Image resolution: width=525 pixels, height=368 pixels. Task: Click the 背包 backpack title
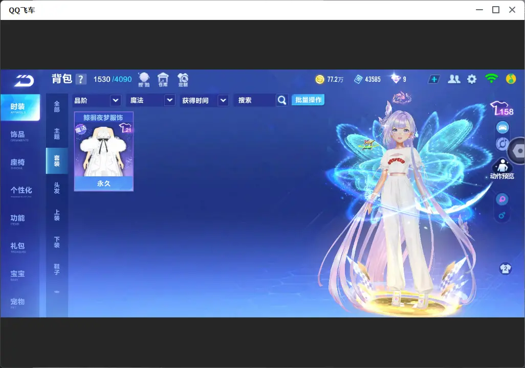[x=62, y=79]
